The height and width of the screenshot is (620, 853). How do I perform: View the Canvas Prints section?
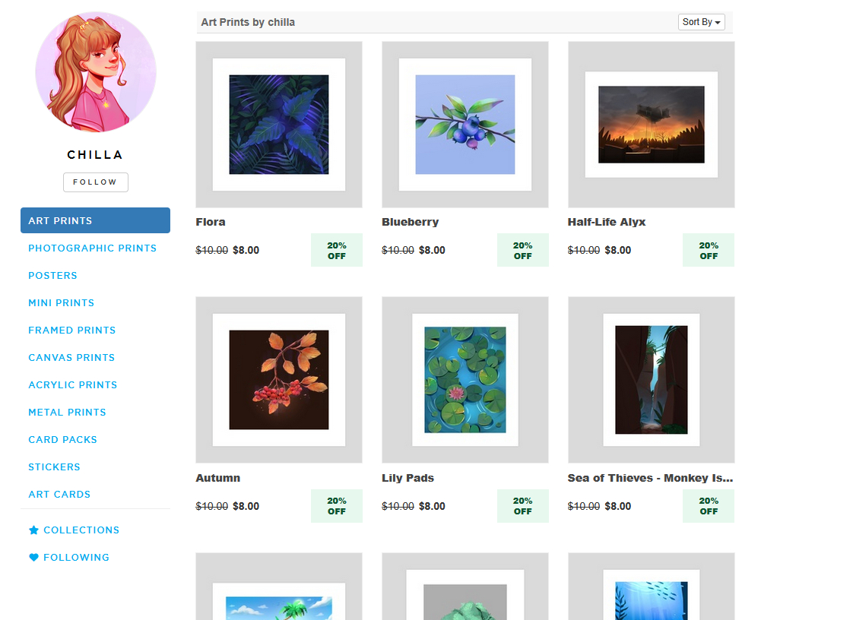[71, 358]
